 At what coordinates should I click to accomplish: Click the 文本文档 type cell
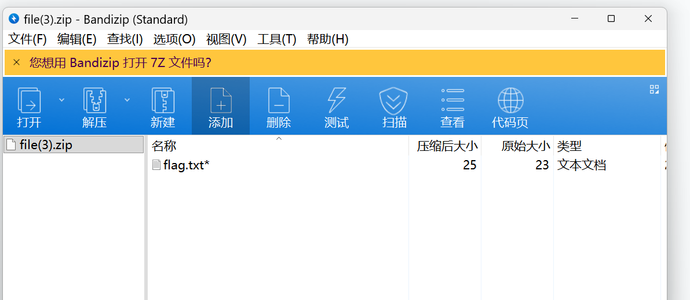point(582,165)
